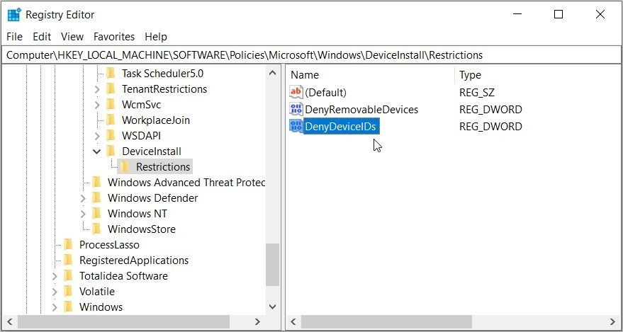623x332 pixels.
Task: Select the WindowsStore key label
Action: [x=142, y=229]
